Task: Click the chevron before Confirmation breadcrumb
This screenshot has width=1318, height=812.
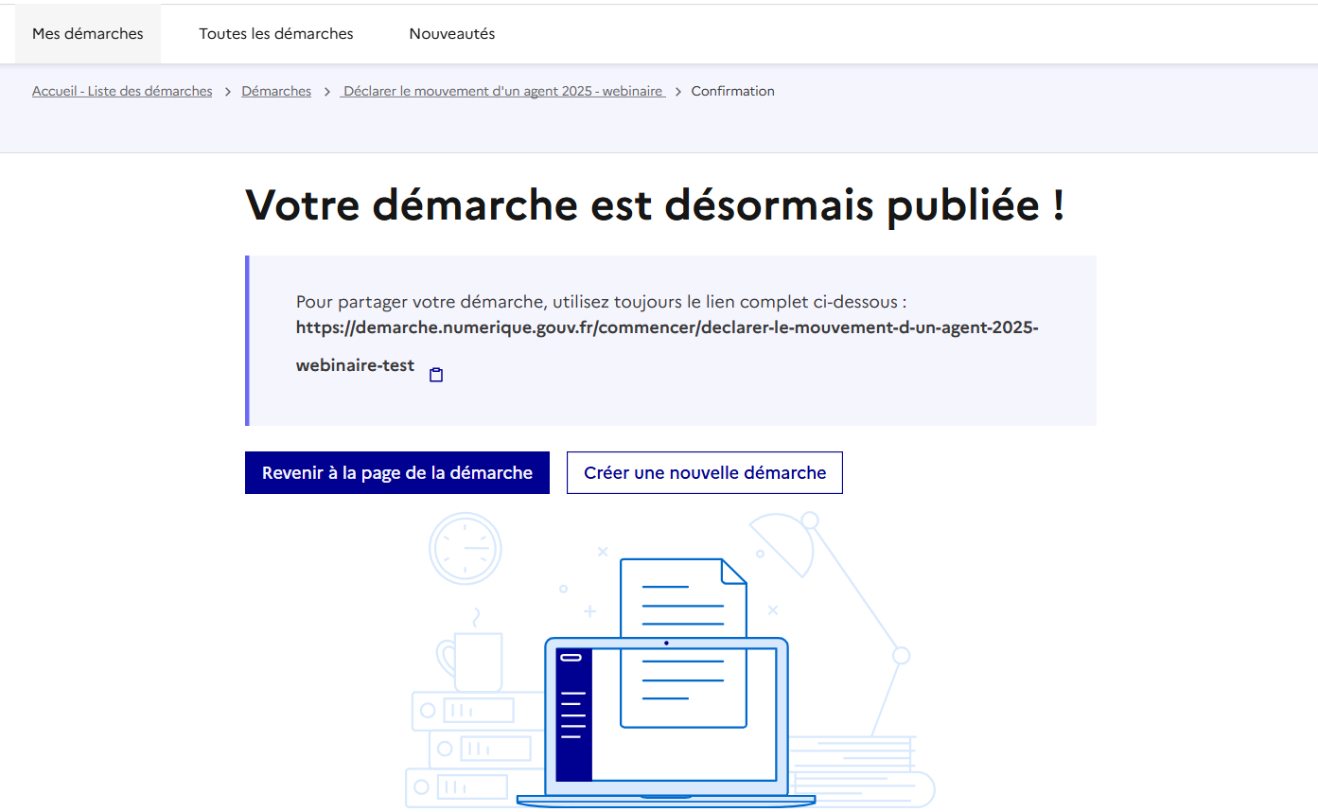Action: 678,92
